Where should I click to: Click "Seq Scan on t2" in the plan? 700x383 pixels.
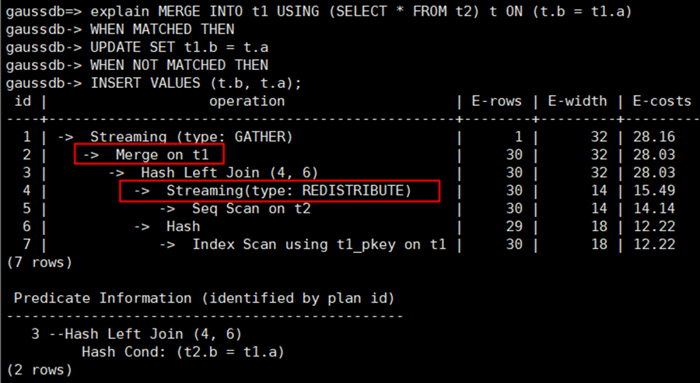250,208
